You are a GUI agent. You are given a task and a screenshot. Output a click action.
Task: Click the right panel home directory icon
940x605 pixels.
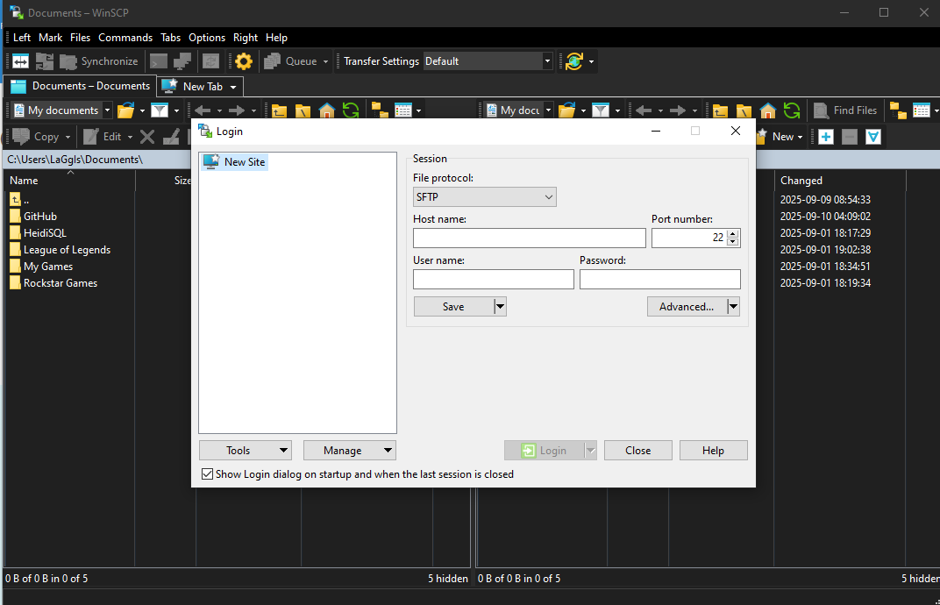(768, 110)
